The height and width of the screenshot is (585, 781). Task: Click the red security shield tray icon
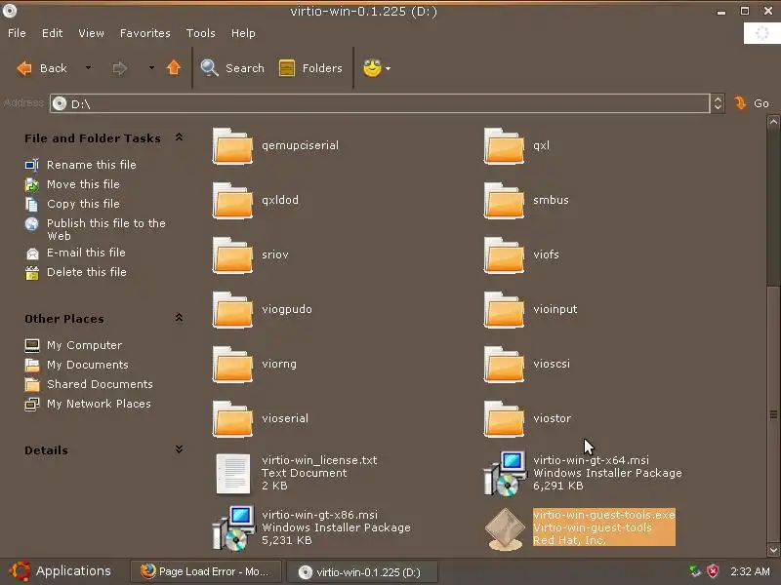(x=713, y=571)
